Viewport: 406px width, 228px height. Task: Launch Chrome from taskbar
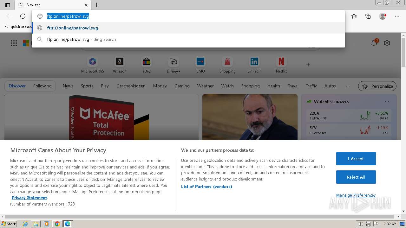[x=57, y=224]
